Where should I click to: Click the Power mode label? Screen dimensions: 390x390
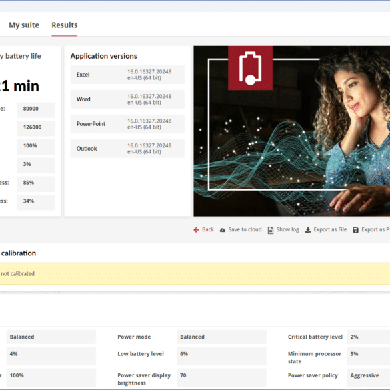[x=134, y=337]
